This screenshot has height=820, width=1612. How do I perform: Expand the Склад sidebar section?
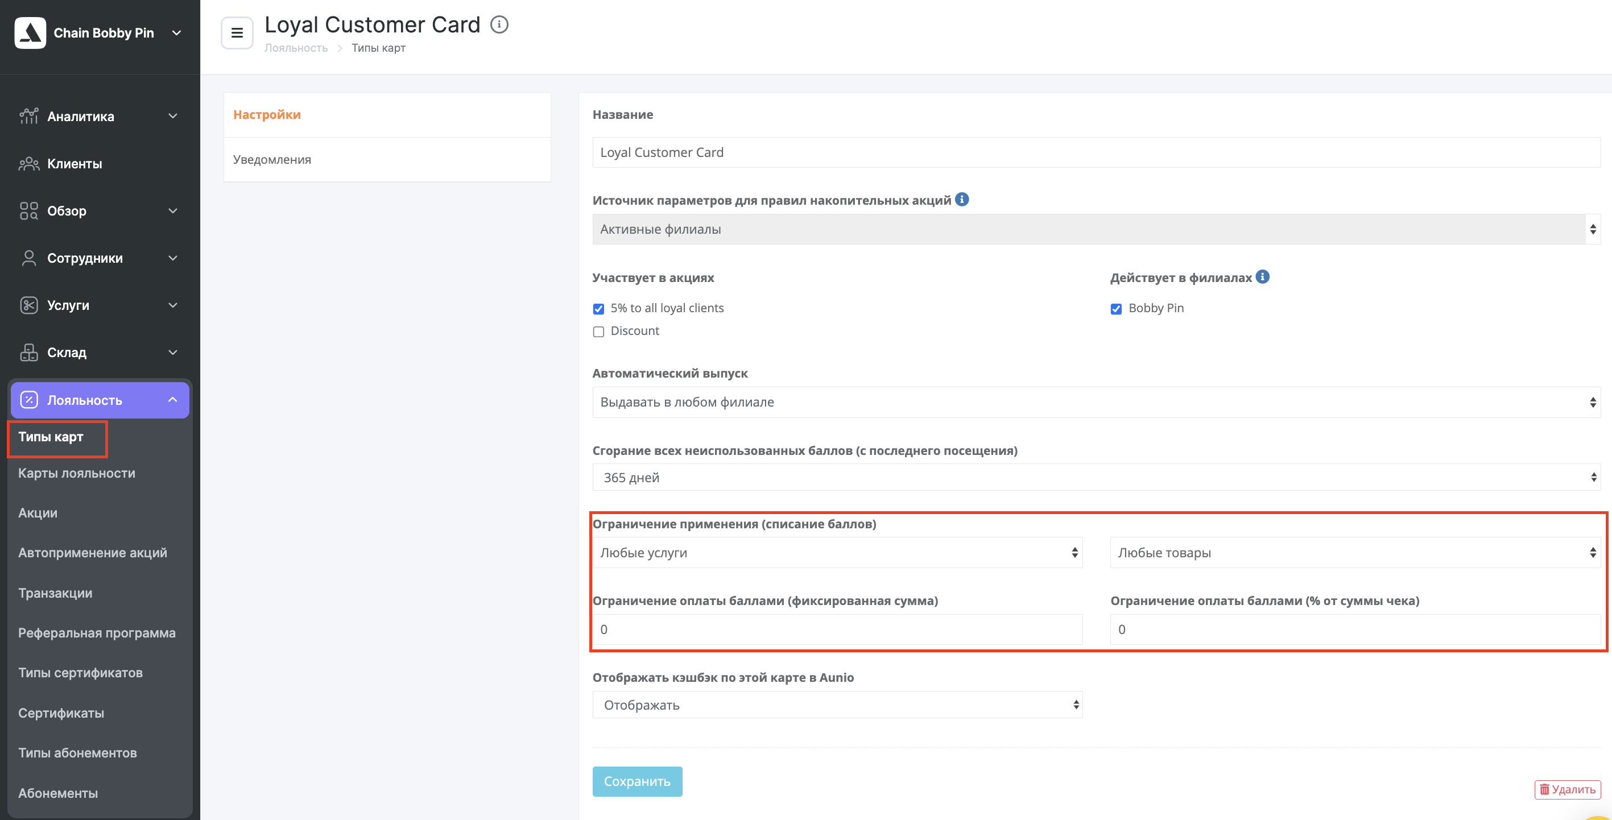173,353
